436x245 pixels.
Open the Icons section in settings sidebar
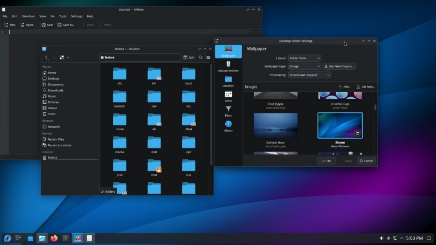(x=228, y=97)
